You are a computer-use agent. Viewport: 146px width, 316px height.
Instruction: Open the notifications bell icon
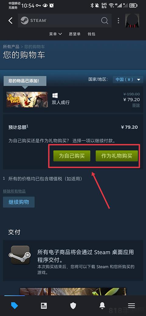pyautogui.click(x=102, y=306)
